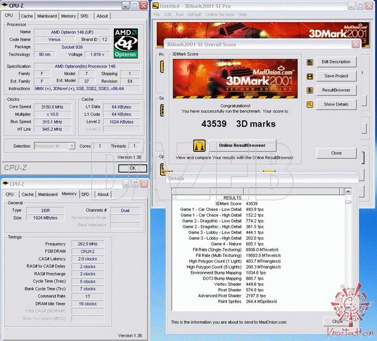Open the File menu in 3DMark2001

tap(157, 15)
